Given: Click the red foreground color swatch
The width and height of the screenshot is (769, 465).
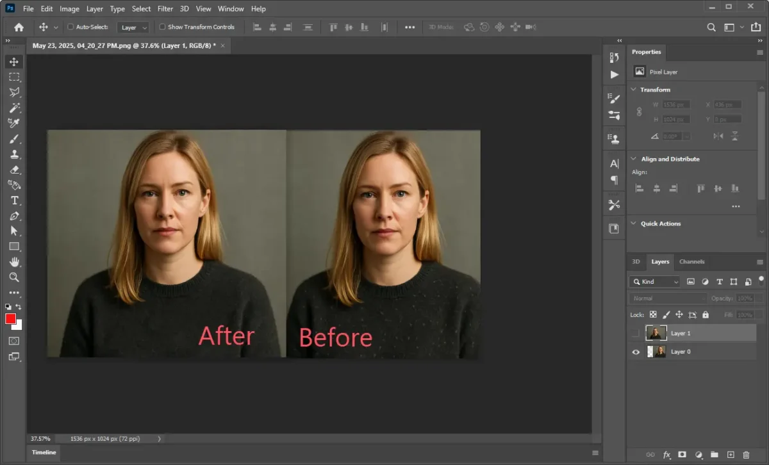Looking at the screenshot, I should 11,319.
